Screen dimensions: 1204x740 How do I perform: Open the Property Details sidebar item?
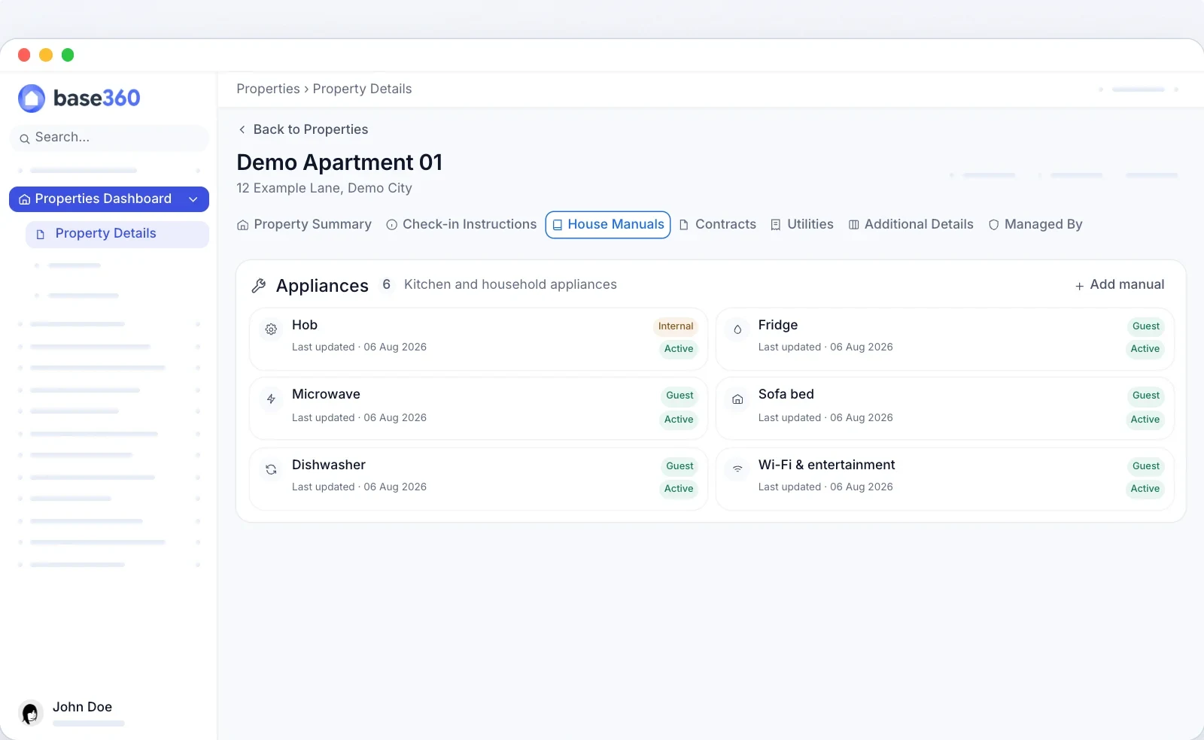coord(117,234)
